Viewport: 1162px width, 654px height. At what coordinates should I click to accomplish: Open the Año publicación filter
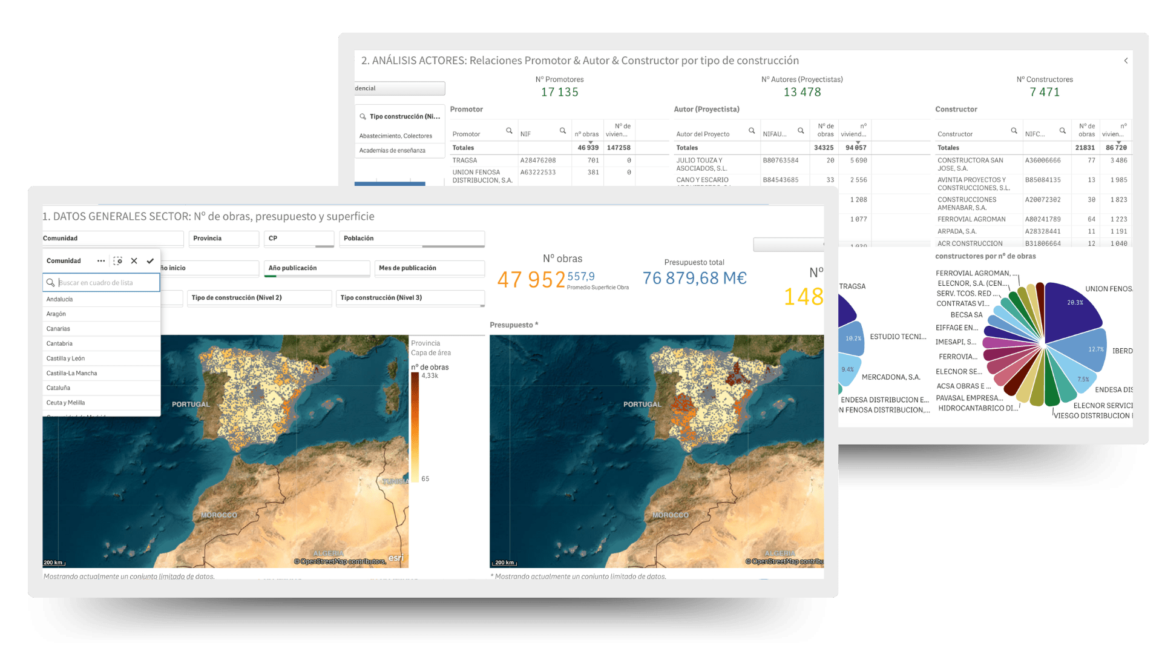point(317,268)
